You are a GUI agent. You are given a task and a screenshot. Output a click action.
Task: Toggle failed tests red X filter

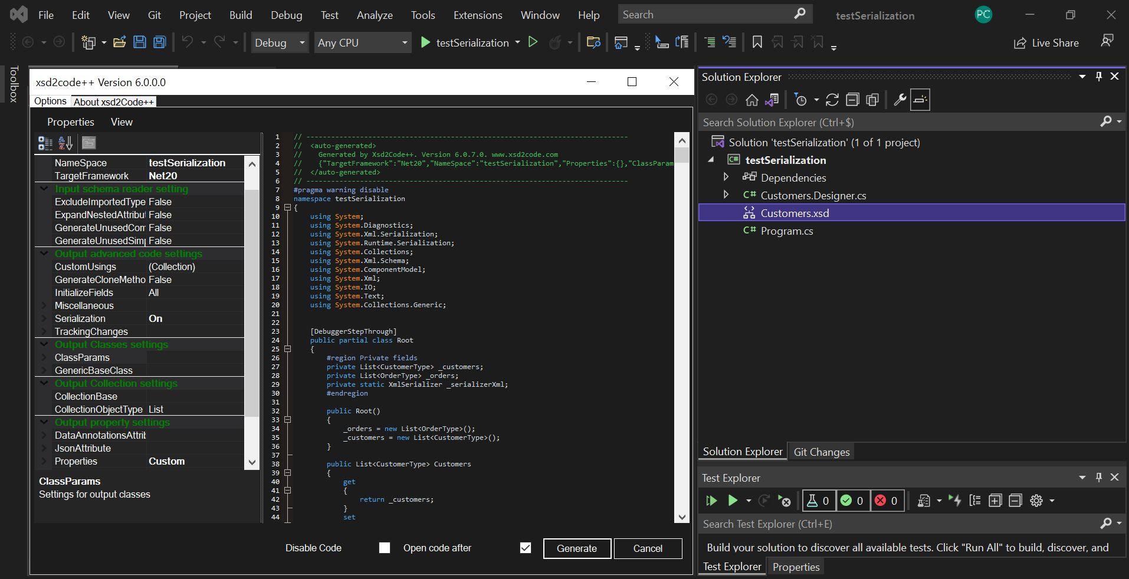pyautogui.click(x=887, y=501)
